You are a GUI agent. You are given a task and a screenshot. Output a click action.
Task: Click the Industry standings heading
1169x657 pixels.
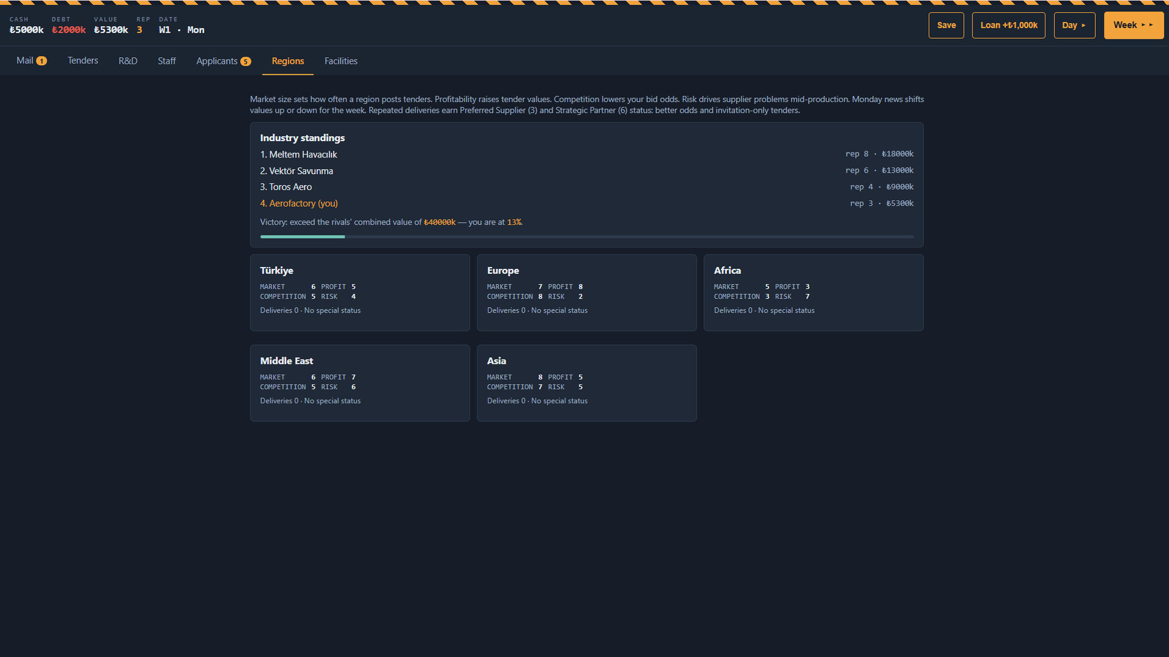coord(302,138)
